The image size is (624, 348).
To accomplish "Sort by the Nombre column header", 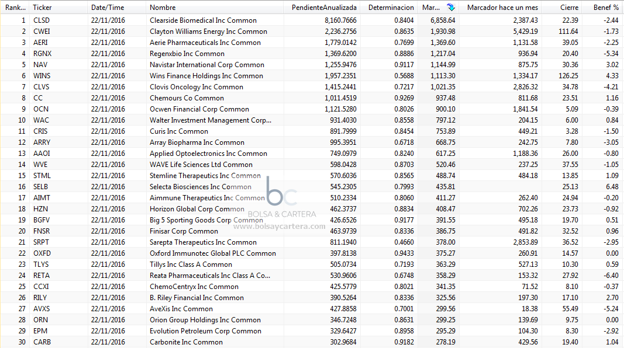I will point(163,8).
